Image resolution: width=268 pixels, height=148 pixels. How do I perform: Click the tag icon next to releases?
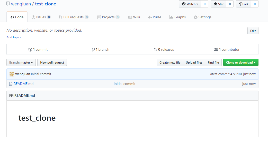pyautogui.click(x=155, y=50)
